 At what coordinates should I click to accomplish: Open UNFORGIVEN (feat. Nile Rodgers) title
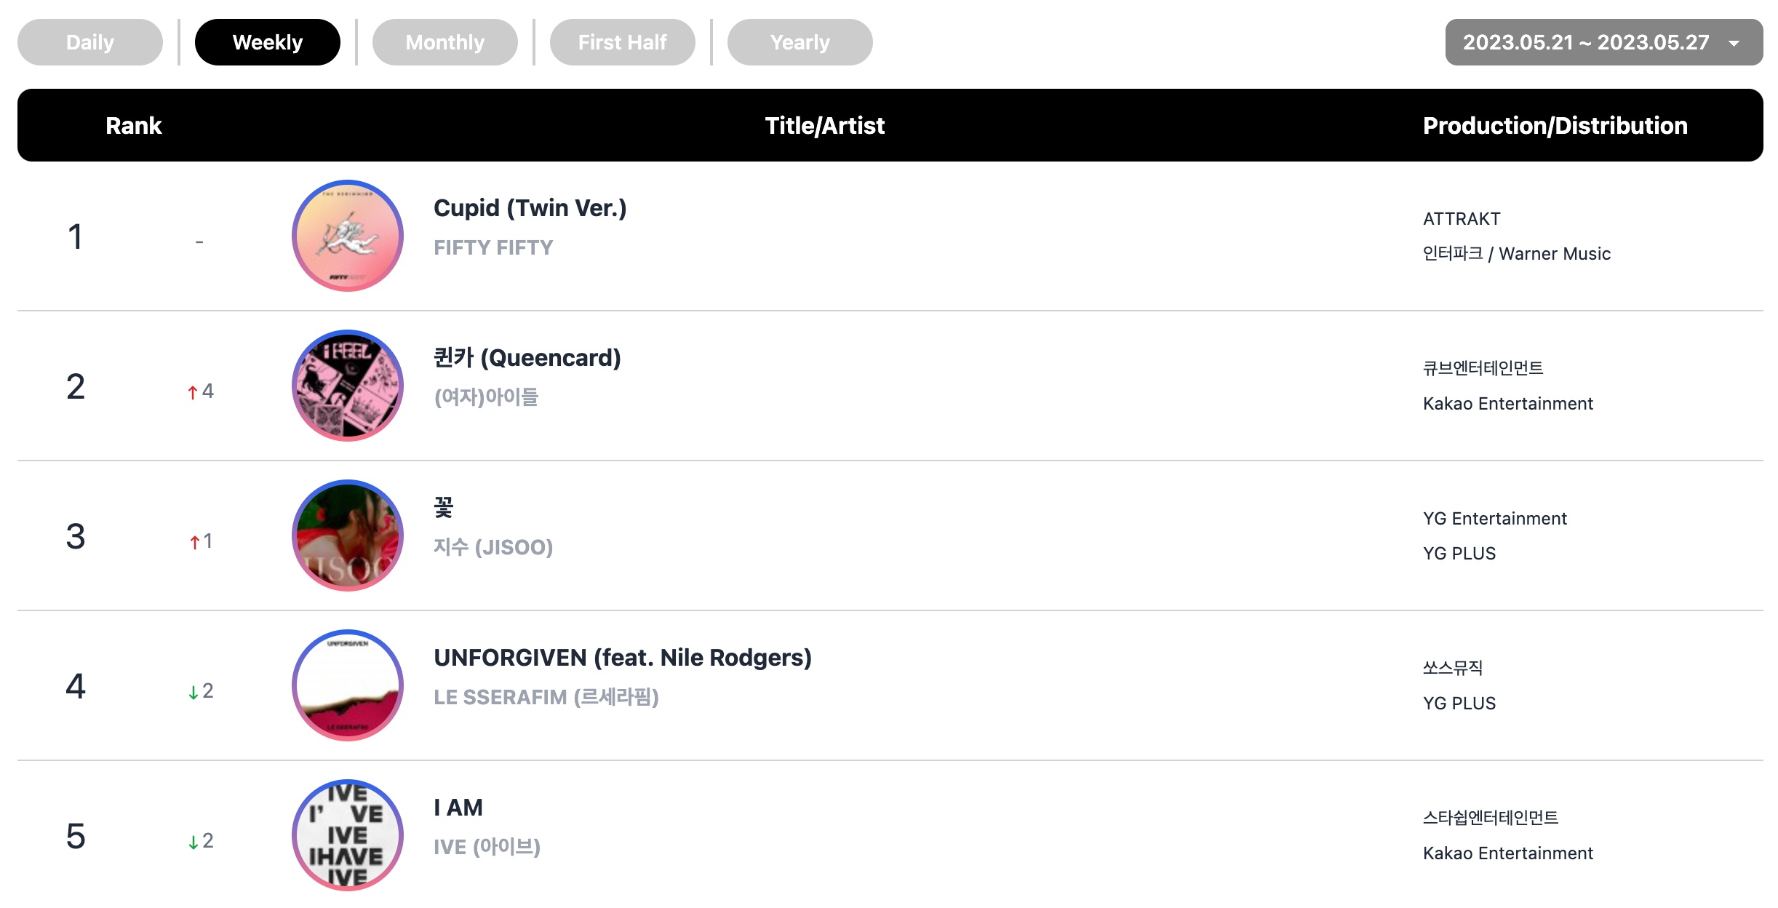click(x=623, y=658)
